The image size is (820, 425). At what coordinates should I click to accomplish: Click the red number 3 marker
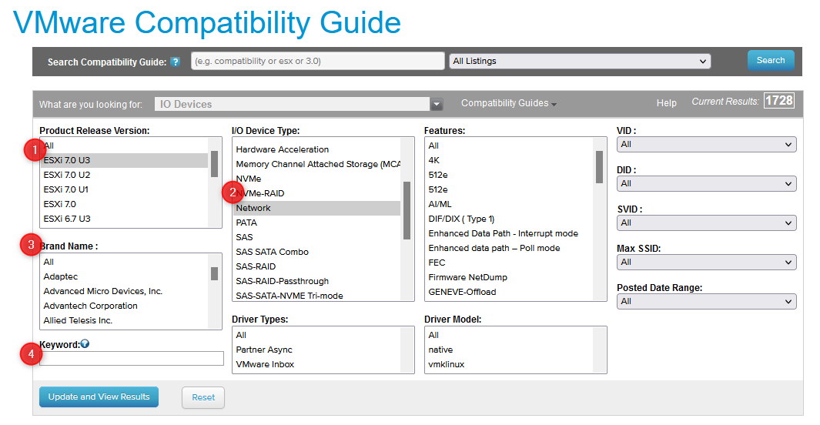(31, 246)
